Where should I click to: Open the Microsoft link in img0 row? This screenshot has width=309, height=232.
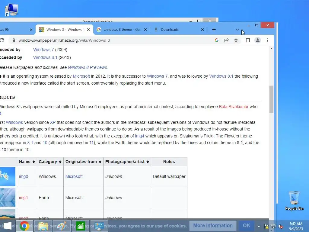pyautogui.click(x=74, y=176)
